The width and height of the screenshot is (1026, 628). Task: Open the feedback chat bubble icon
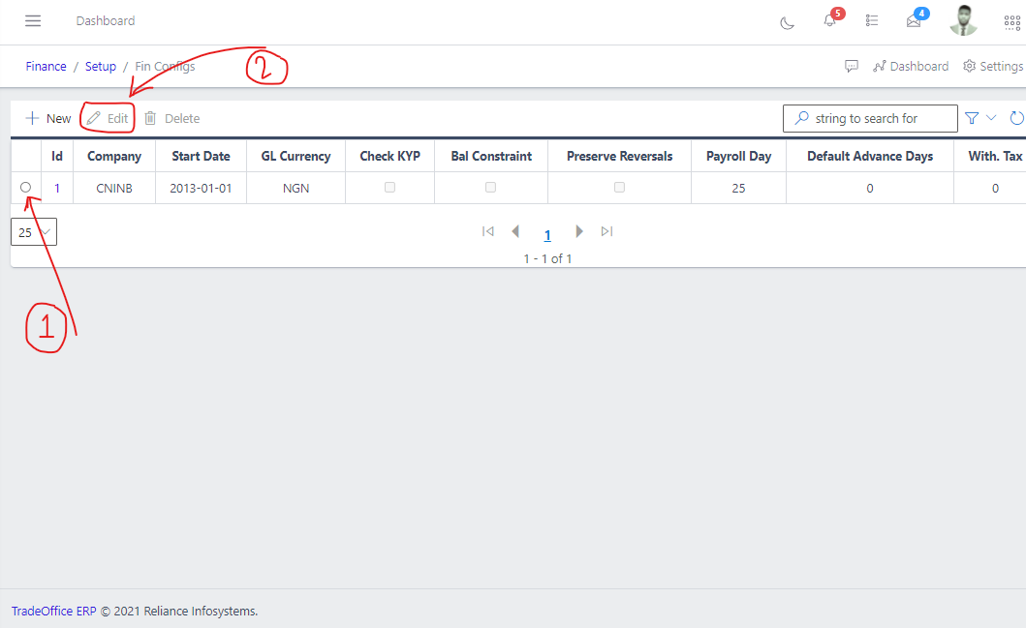852,66
